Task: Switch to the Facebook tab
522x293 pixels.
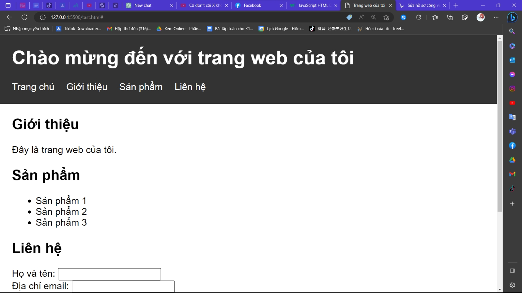Action: click(x=259, y=6)
